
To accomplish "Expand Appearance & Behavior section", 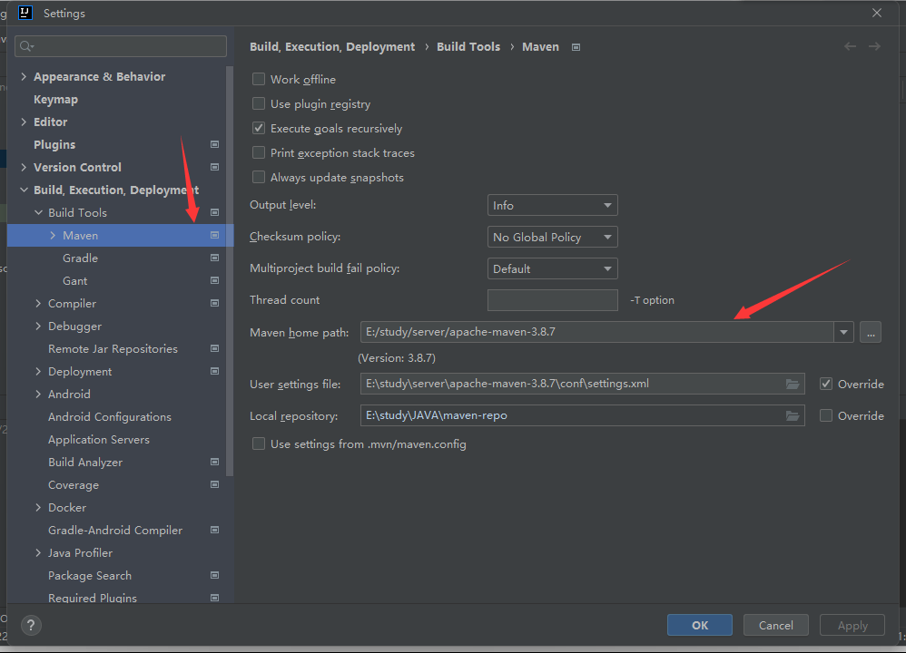I will pos(24,76).
